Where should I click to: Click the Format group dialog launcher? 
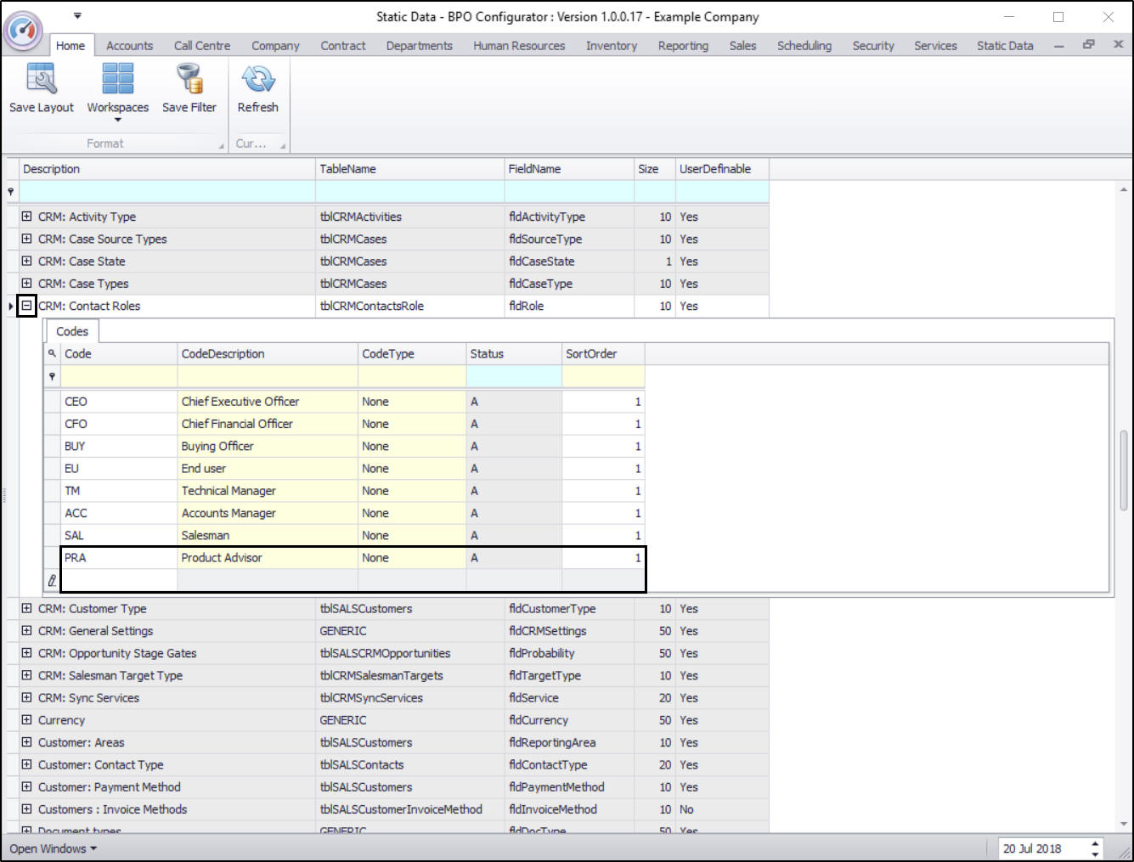pyautogui.click(x=222, y=145)
